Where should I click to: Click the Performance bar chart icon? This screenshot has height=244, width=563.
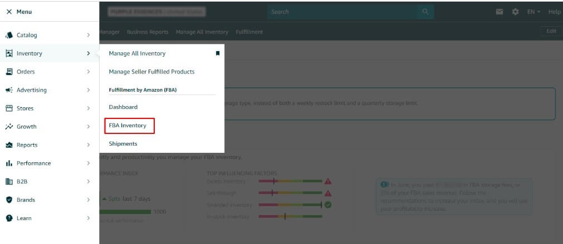pos(9,163)
